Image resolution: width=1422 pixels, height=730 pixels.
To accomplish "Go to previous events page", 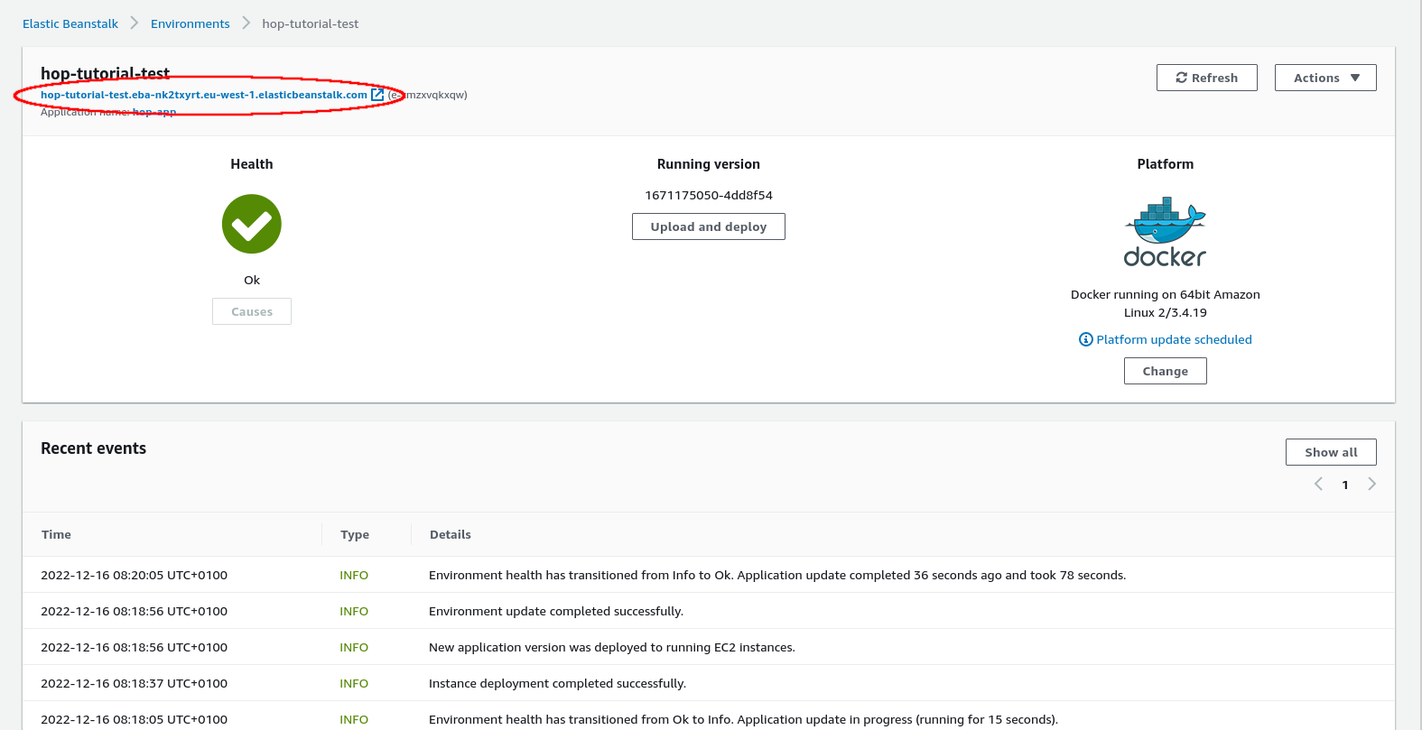I will (x=1318, y=484).
